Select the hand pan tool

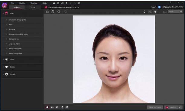tap(155, 12)
